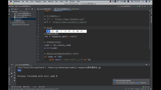Open Event Log in status bar

[x=146, y=87]
